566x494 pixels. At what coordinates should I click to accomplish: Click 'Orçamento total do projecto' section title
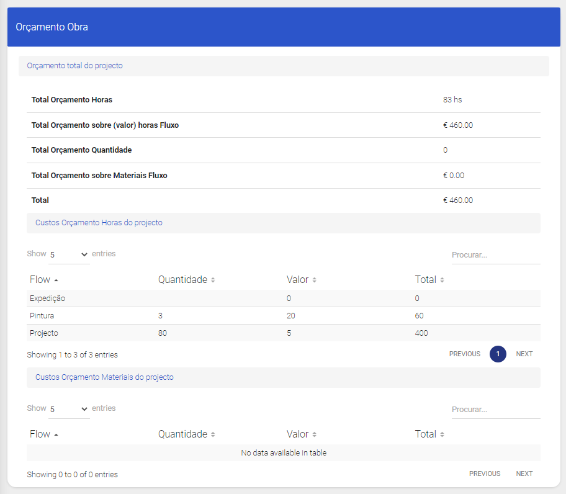pos(74,66)
